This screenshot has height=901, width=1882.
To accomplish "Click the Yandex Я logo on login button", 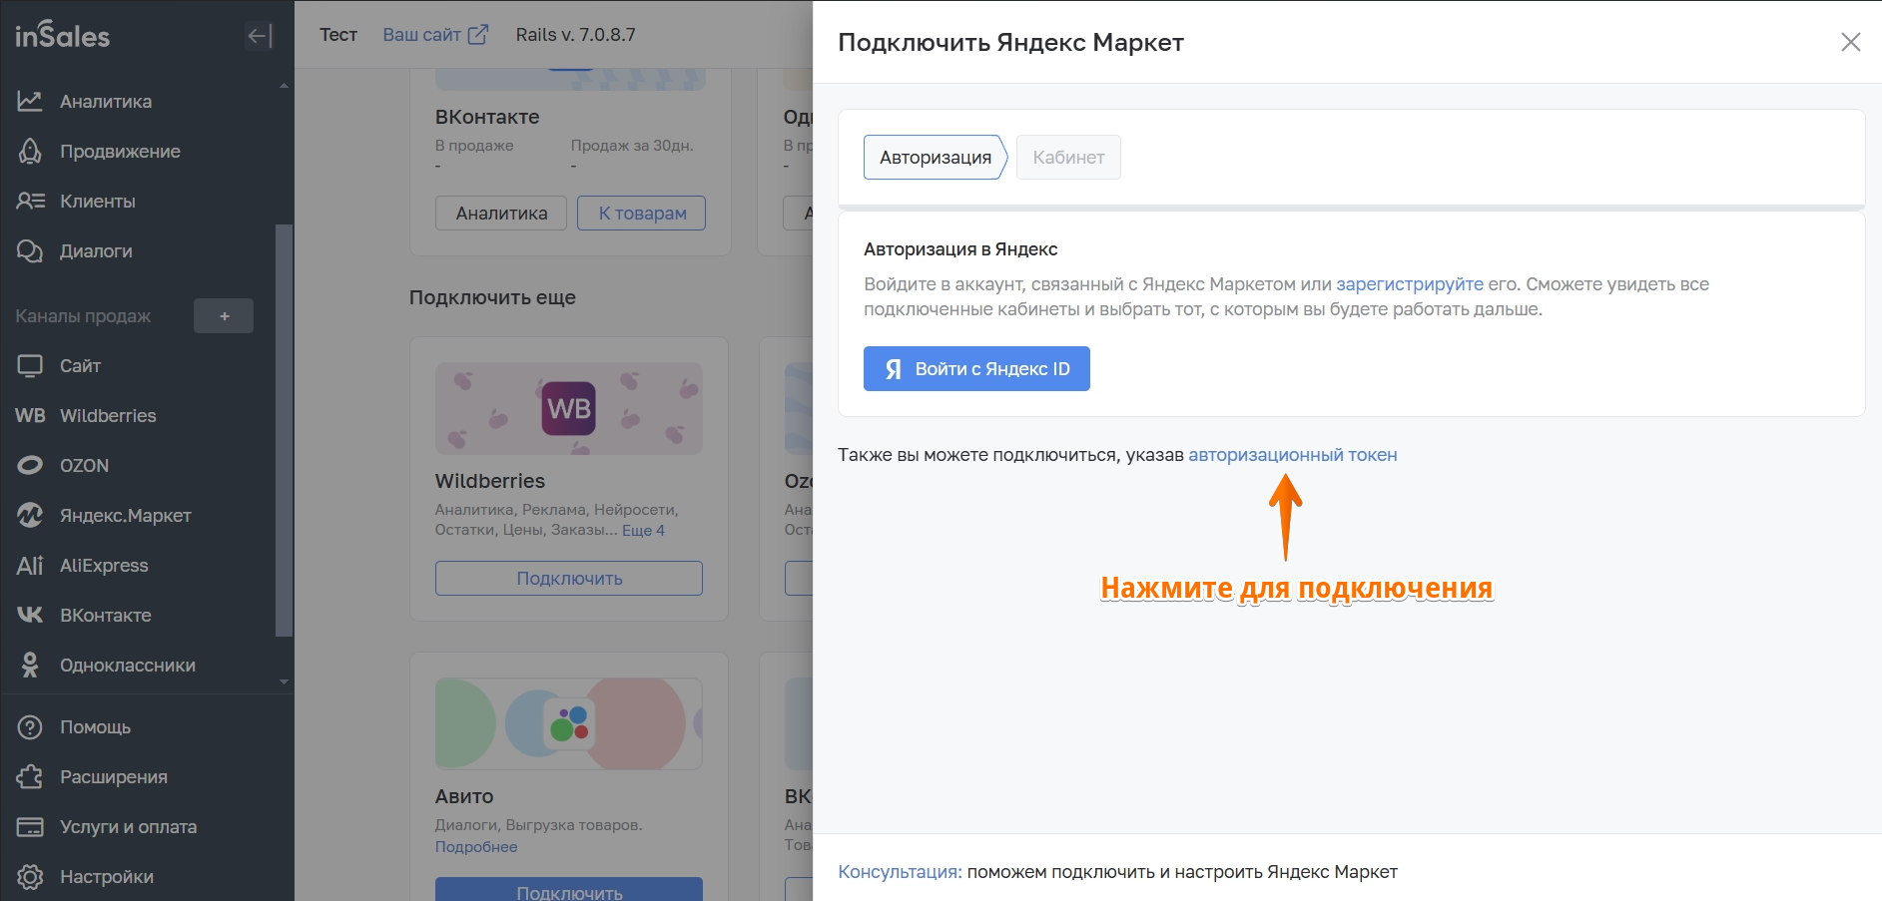I will [x=893, y=369].
